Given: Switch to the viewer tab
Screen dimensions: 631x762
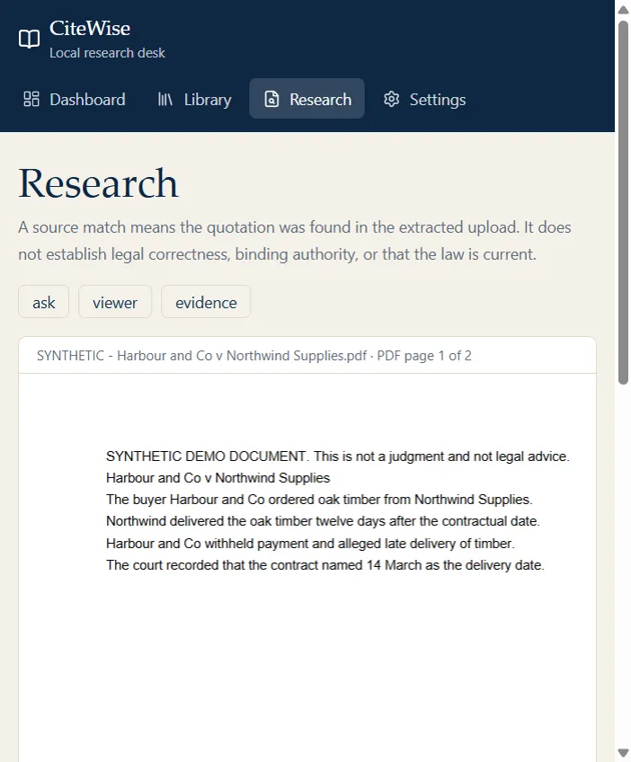Looking at the screenshot, I should [115, 302].
